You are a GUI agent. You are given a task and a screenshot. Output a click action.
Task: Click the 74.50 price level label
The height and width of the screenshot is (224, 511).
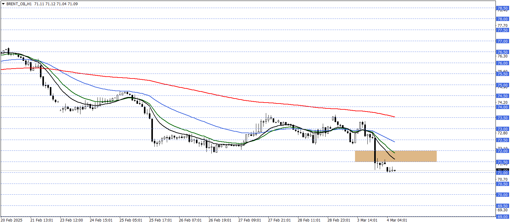(502, 96)
